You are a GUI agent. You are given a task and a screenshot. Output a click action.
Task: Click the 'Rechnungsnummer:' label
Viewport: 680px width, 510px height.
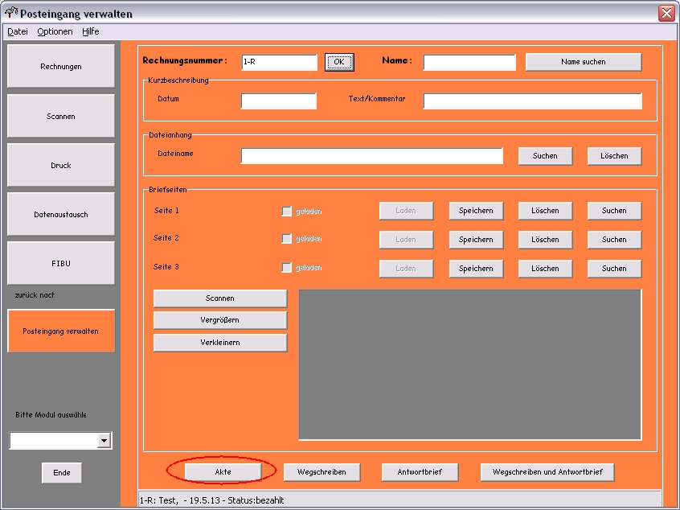[x=185, y=61]
